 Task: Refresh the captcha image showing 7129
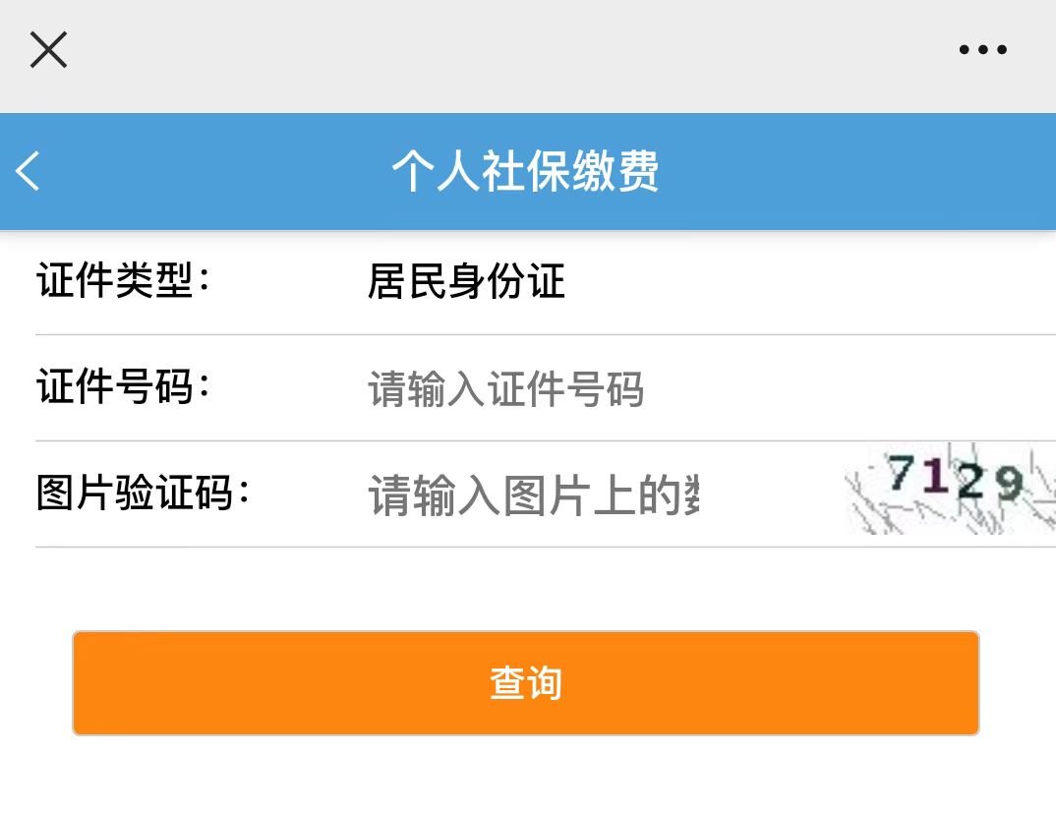click(x=949, y=490)
